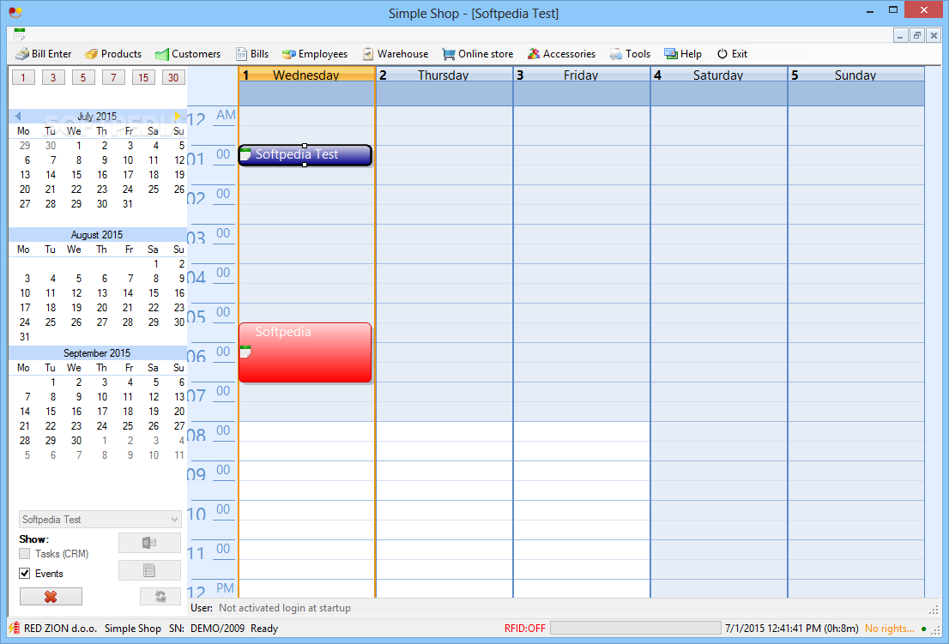Viewport: 949px width, 644px height.
Task: Select the red Softpedia event
Action: (x=305, y=352)
